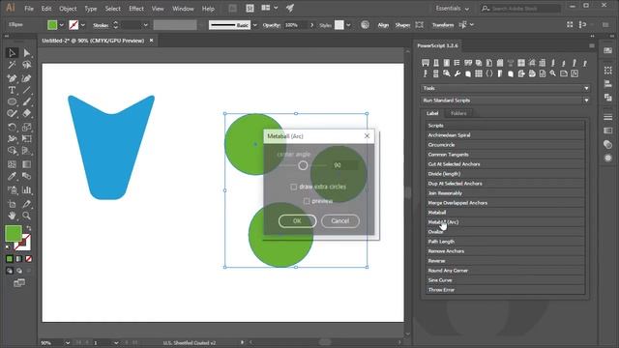
Task: Open the Change Screen Mode button
Action: 19,283
